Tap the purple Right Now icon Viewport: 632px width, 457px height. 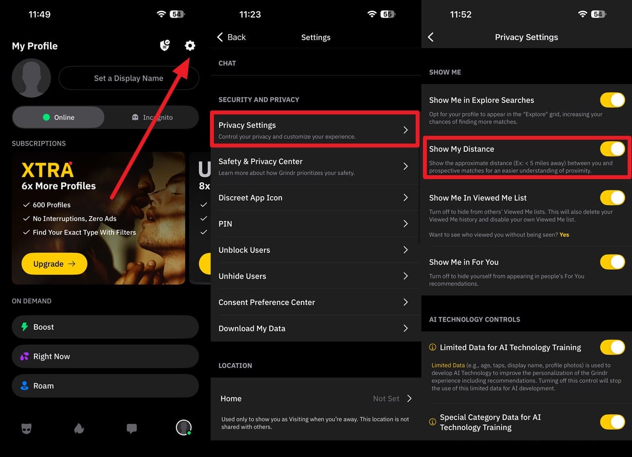click(24, 356)
